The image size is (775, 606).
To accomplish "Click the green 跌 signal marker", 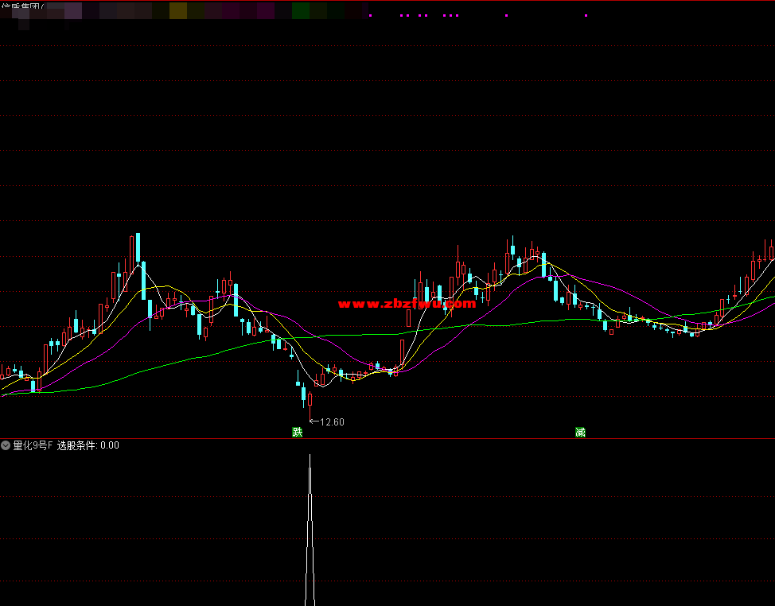I will pos(298,432).
